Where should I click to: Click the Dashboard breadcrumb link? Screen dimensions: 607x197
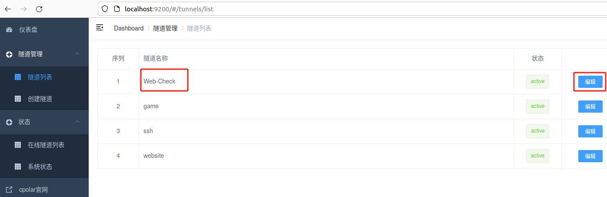tap(129, 28)
